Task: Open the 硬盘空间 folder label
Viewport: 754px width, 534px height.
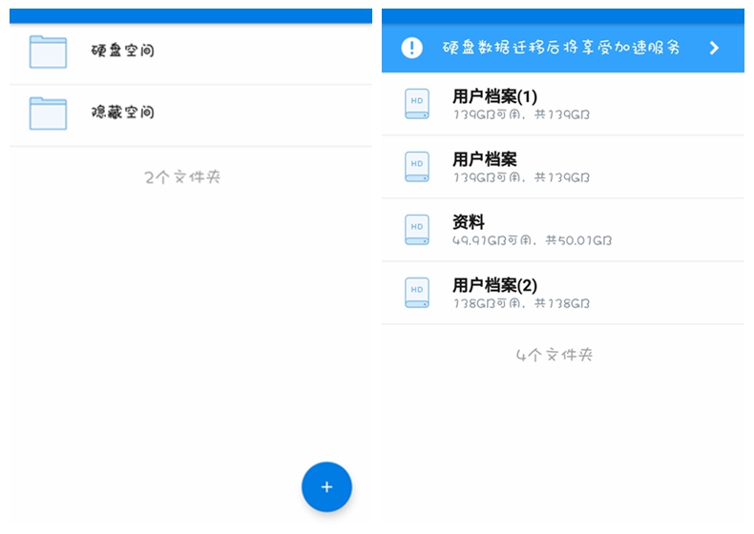Action: pos(122,51)
